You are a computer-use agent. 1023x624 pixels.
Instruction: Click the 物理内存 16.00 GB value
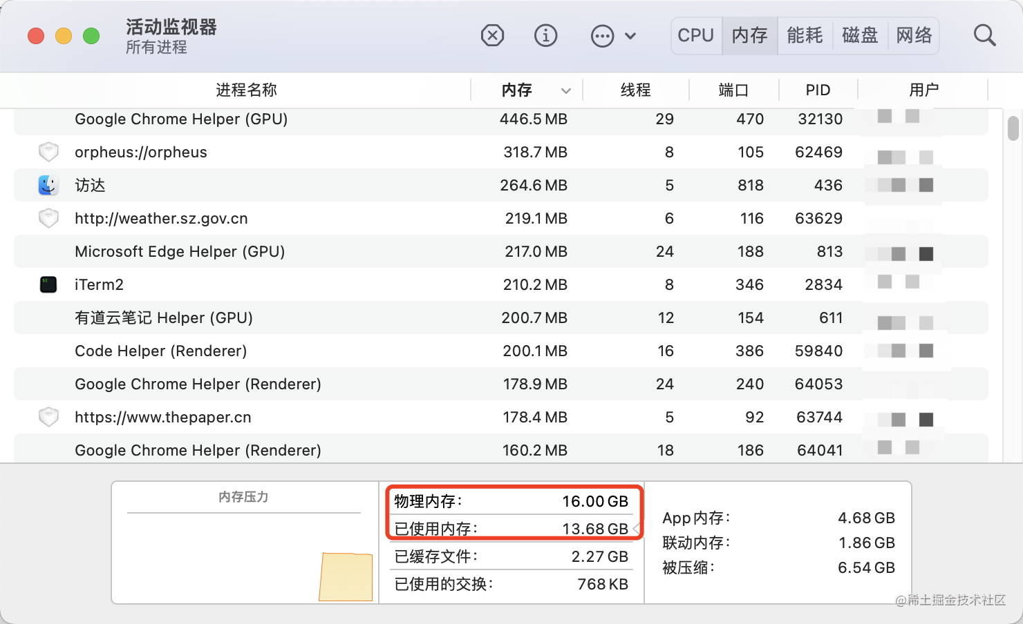(x=595, y=501)
